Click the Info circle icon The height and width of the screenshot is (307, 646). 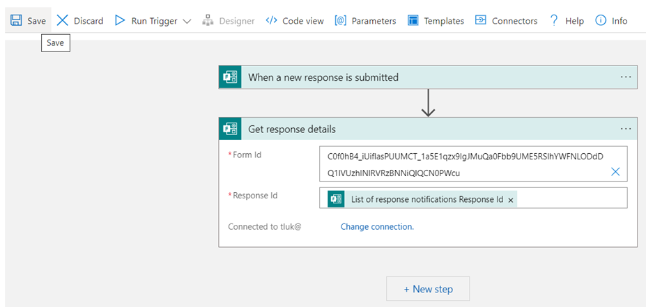click(601, 21)
